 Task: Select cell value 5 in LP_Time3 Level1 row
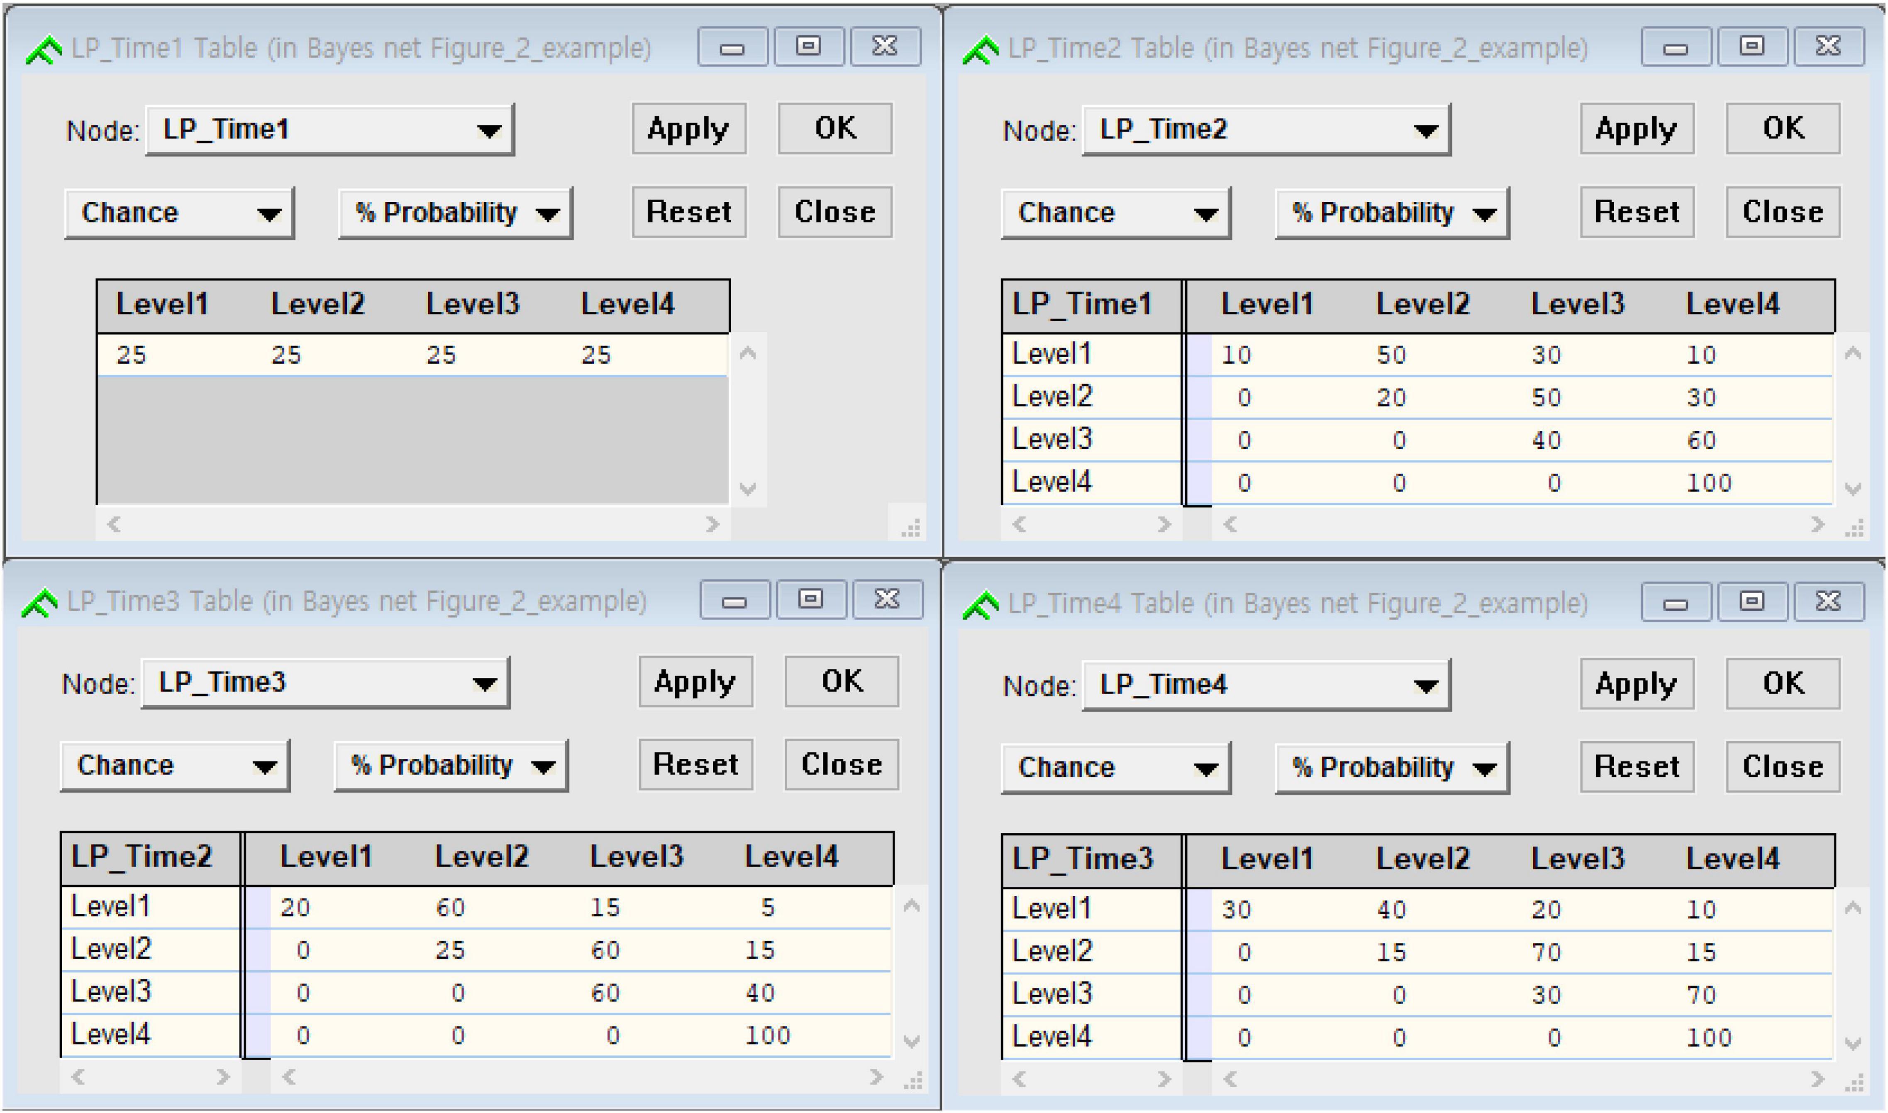[x=768, y=908]
